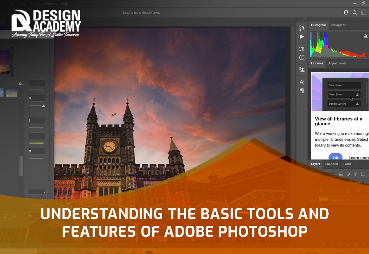Image resolution: width=369 pixels, height=254 pixels.
Task: Open the Window menu
Action: pyautogui.click(x=51, y=4)
